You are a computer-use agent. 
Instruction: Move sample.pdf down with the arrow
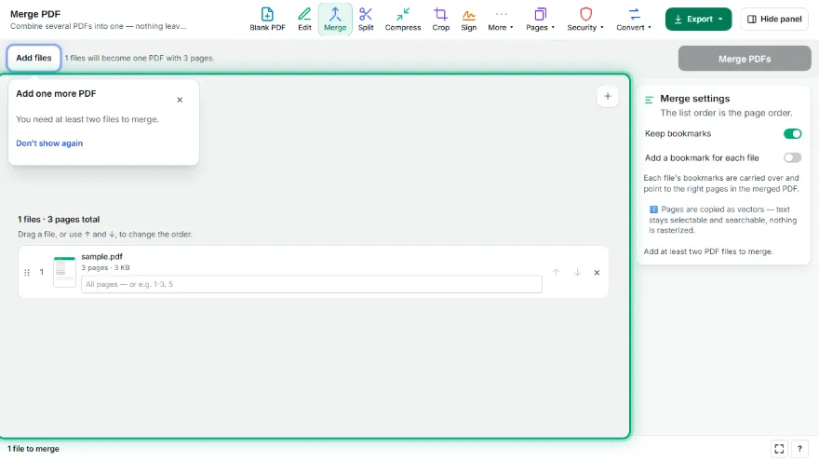(577, 272)
